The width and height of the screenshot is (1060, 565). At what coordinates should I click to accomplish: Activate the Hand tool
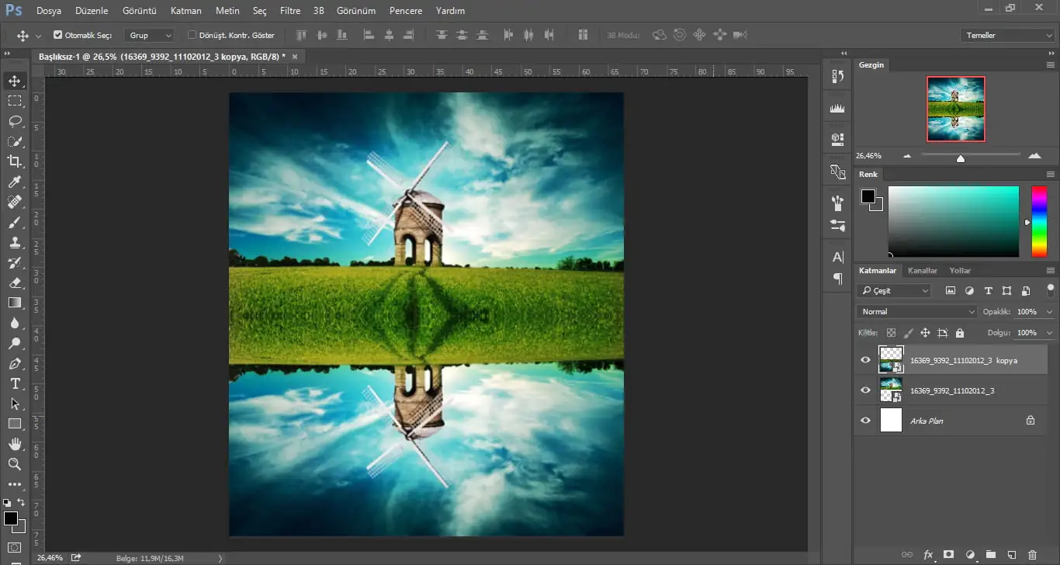[15, 444]
